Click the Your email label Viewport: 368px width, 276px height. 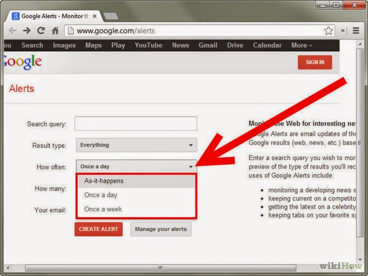coord(51,210)
